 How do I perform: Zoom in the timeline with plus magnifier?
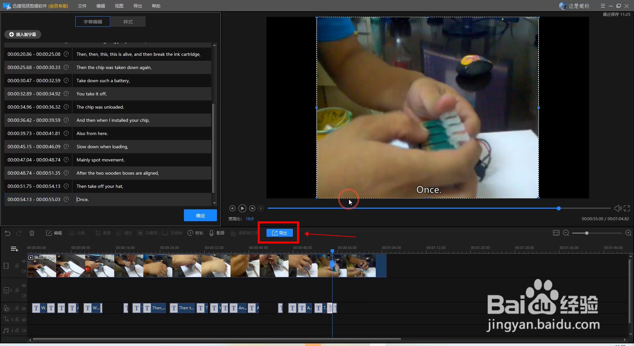coord(628,233)
